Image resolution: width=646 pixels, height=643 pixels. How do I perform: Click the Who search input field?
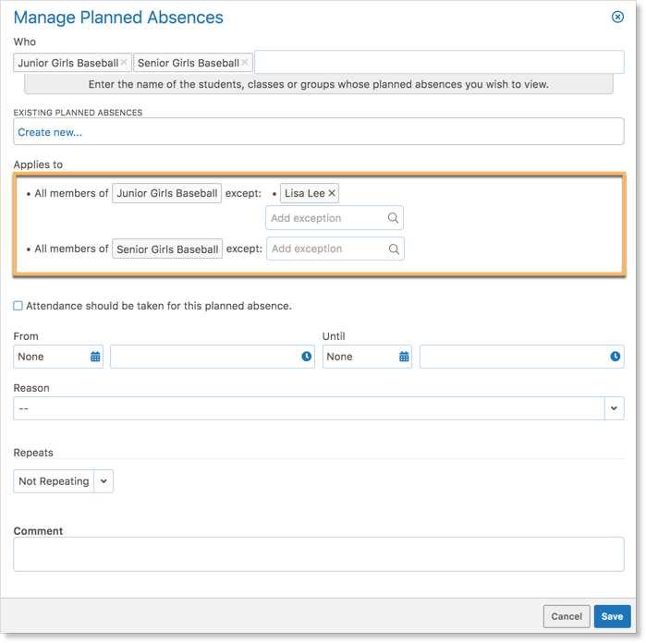tap(438, 63)
